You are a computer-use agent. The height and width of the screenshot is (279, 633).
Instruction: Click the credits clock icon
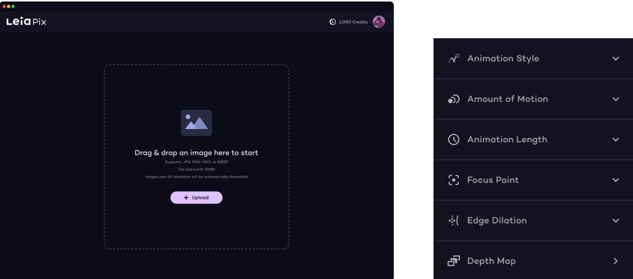(x=333, y=22)
